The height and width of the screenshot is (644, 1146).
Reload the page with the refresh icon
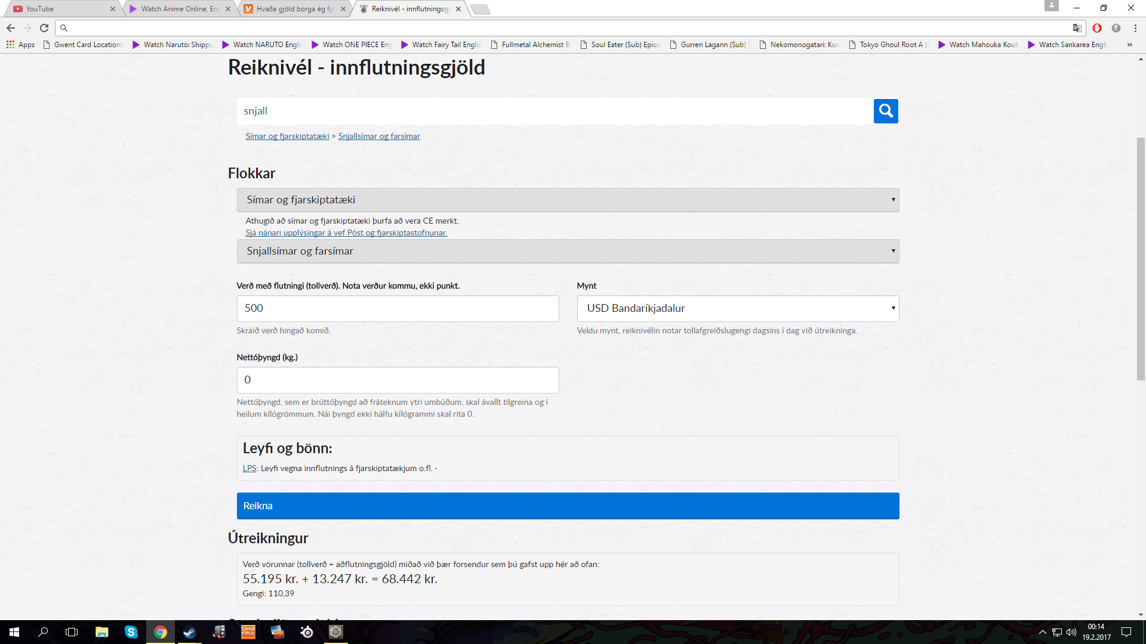(44, 27)
